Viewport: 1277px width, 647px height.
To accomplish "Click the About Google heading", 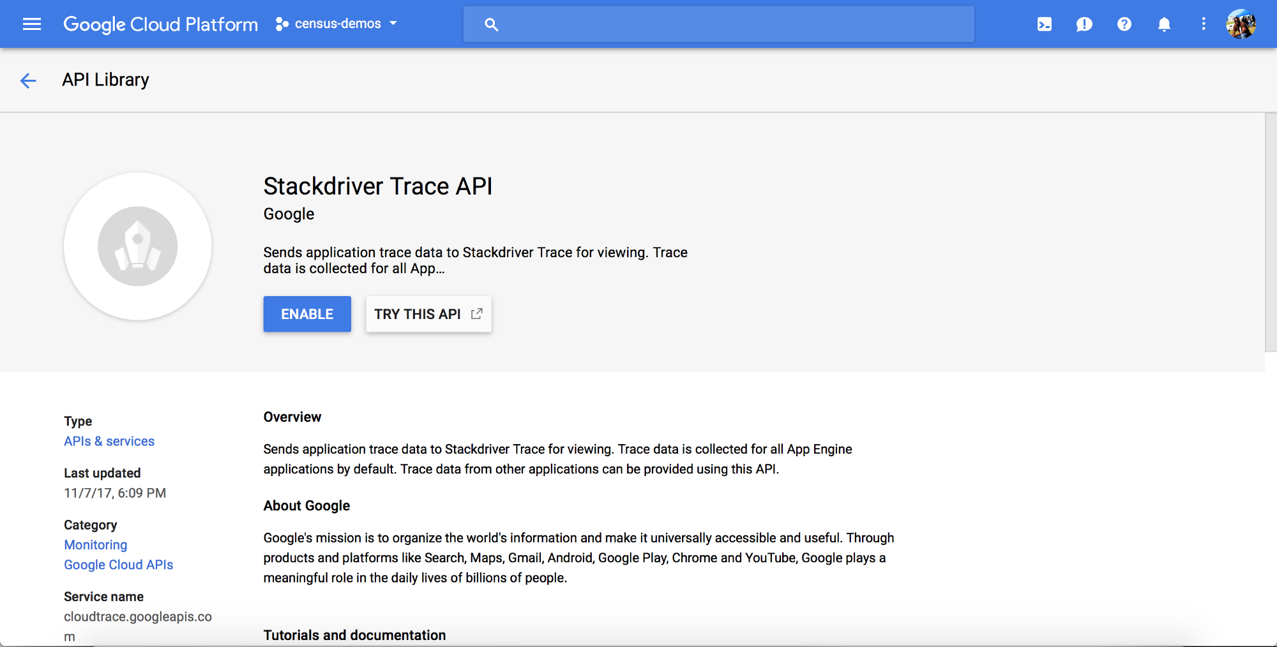I will [x=306, y=505].
